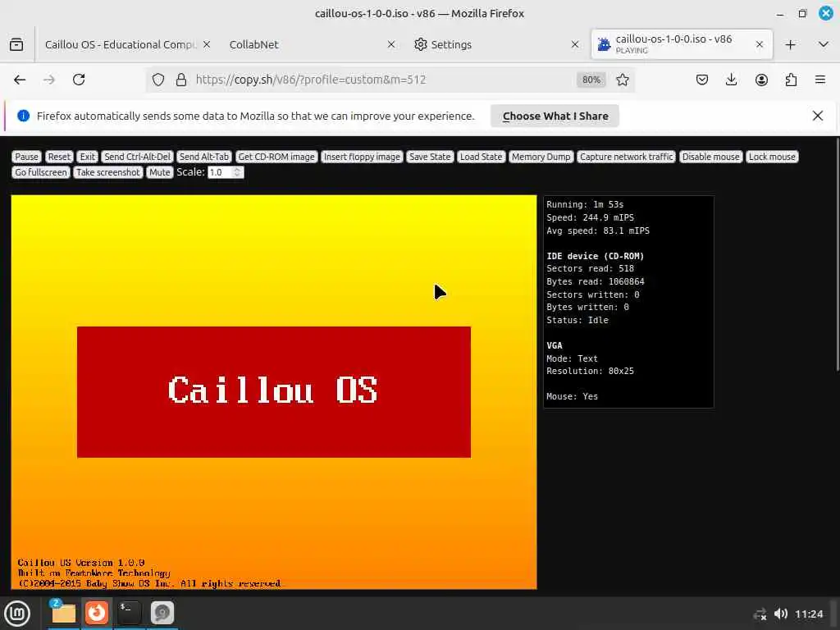
Task: Click the volume speaker tray icon
Action: pos(781,614)
